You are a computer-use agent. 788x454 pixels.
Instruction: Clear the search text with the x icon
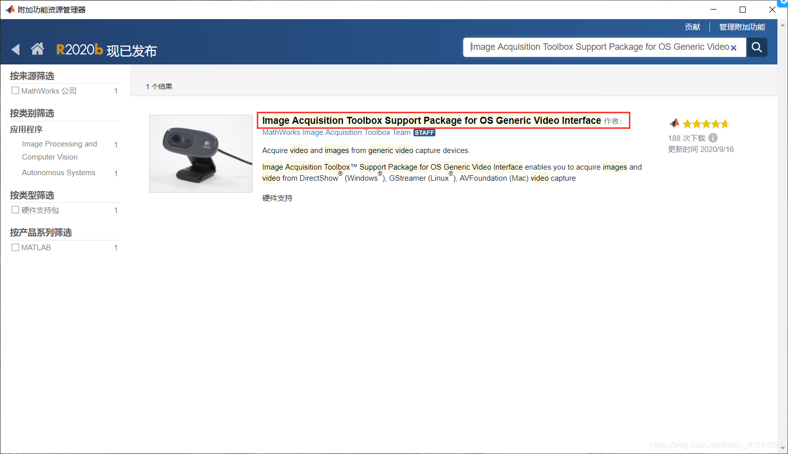[x=734, y=48]
